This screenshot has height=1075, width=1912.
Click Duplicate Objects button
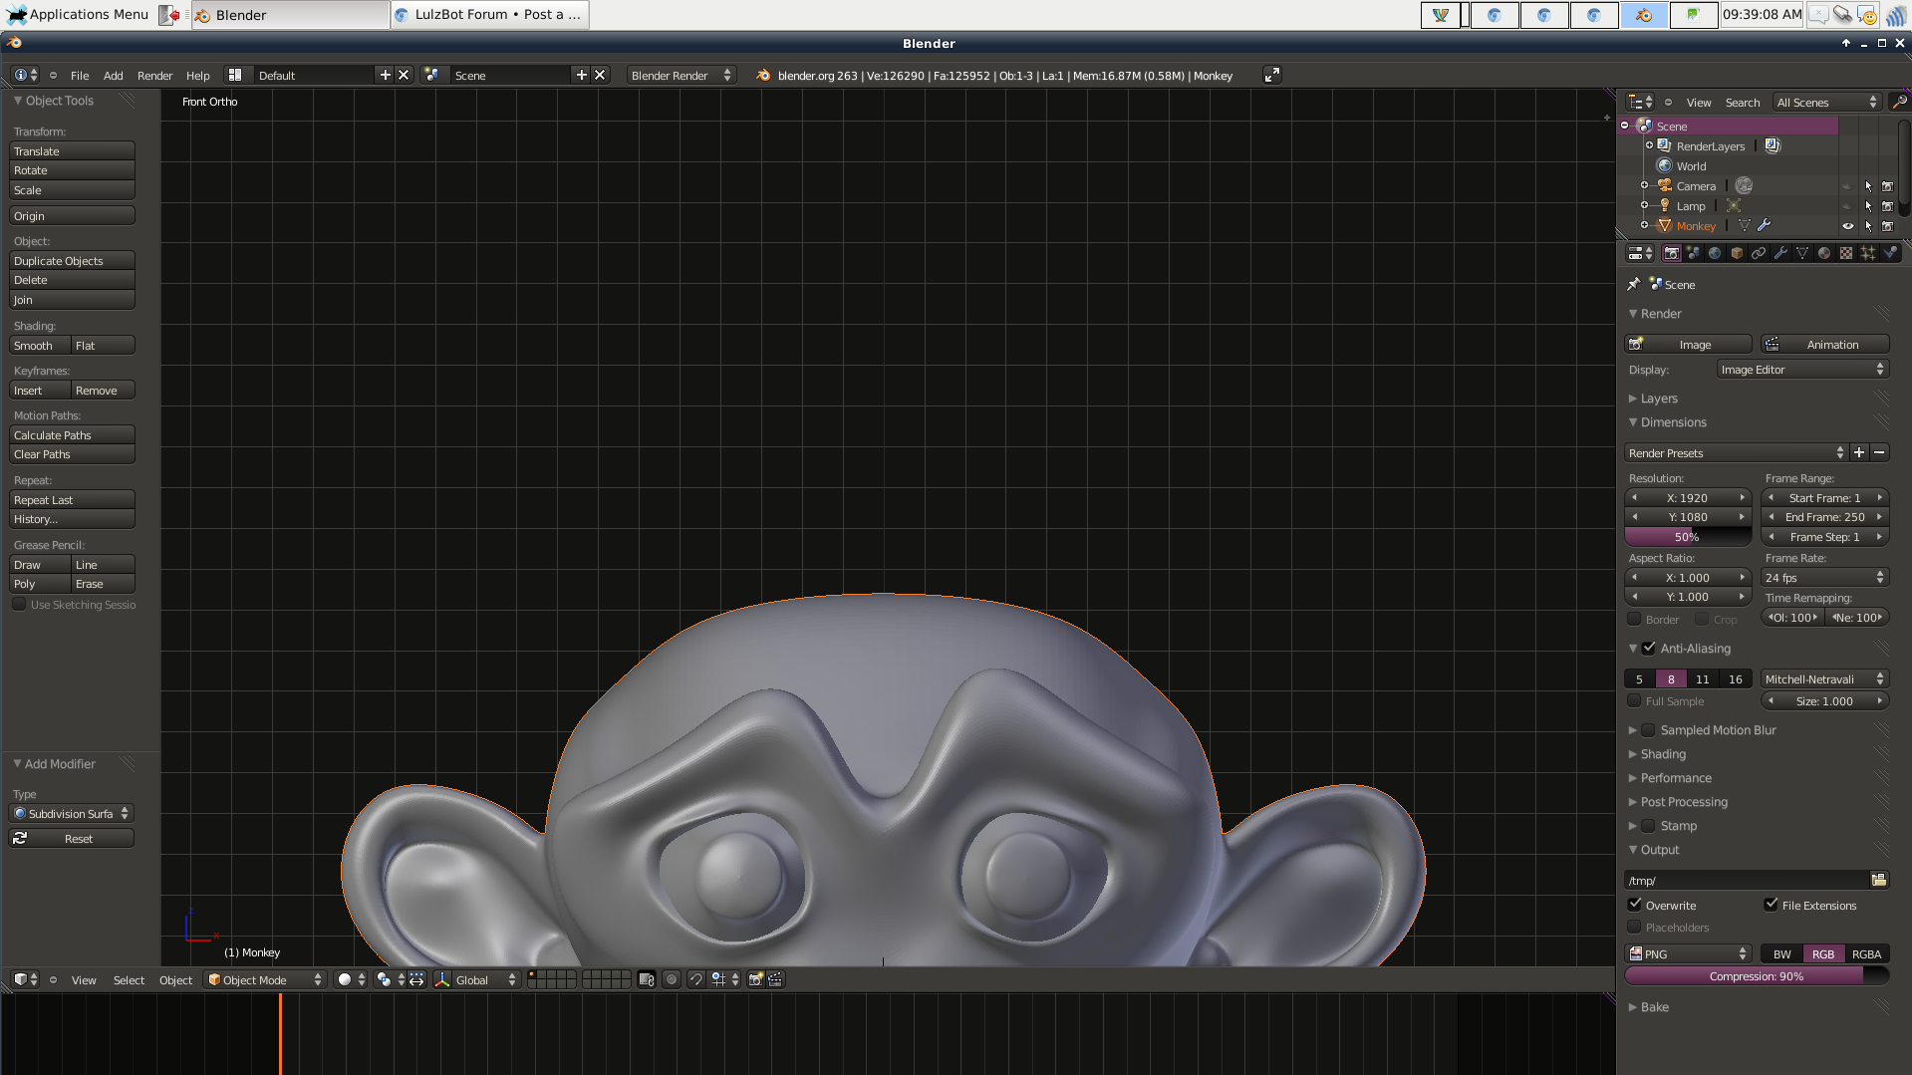point(72,260)
